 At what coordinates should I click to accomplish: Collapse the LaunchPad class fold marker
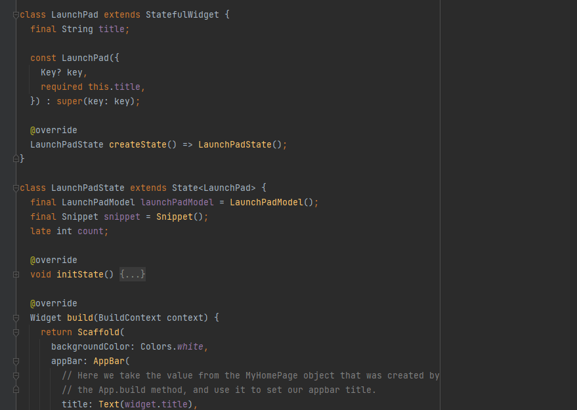point(16,14)
